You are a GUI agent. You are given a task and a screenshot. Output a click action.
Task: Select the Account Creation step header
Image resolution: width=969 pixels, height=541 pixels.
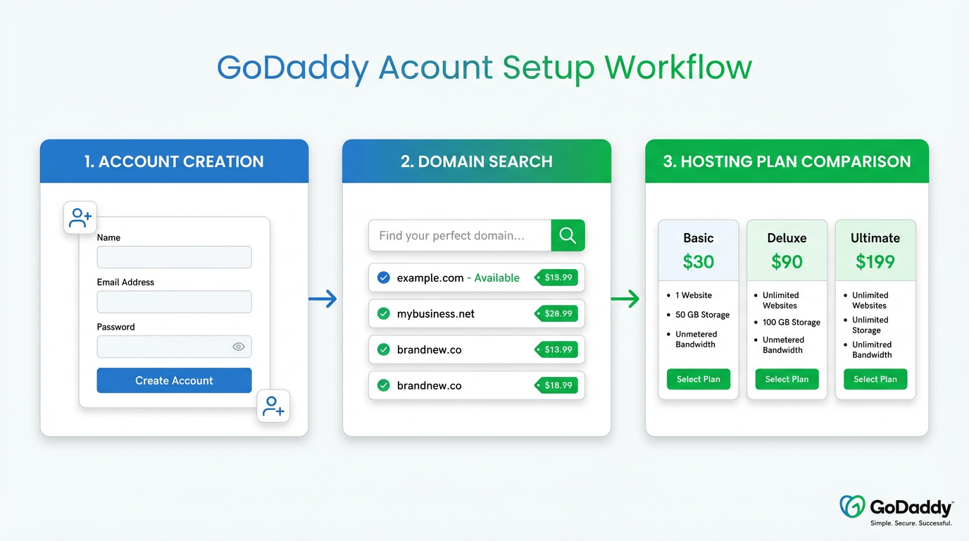coord(174,161)
